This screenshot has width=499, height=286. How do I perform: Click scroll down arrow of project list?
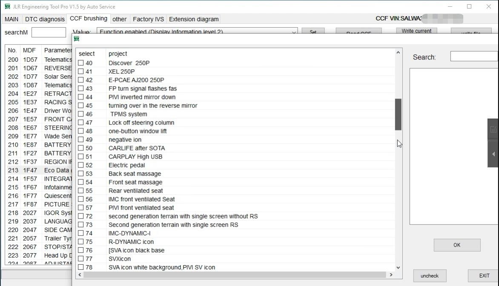pyautogui.click(x=398, y=268)
